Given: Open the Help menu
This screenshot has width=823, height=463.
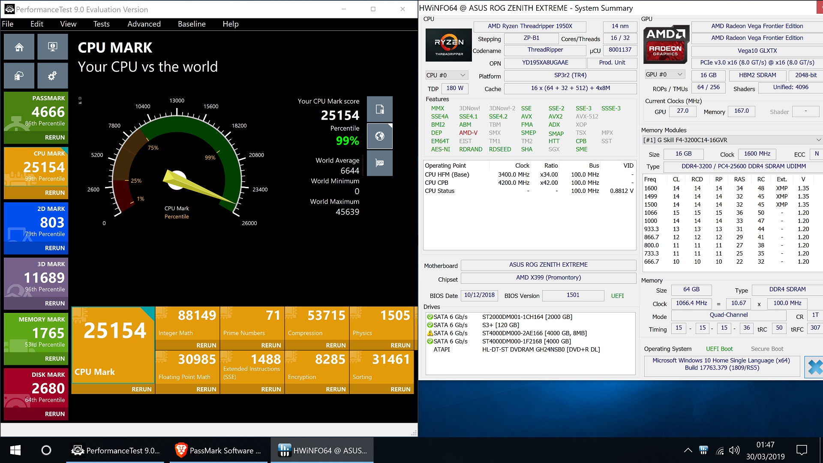Looking at the screenshot, I should click(231, 24).
